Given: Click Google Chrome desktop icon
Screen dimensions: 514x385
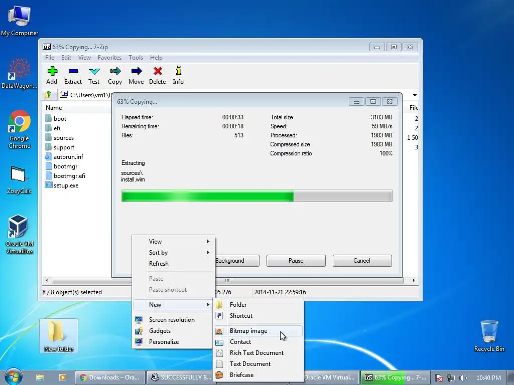Looking at the screenshot, I should point(20,129).
